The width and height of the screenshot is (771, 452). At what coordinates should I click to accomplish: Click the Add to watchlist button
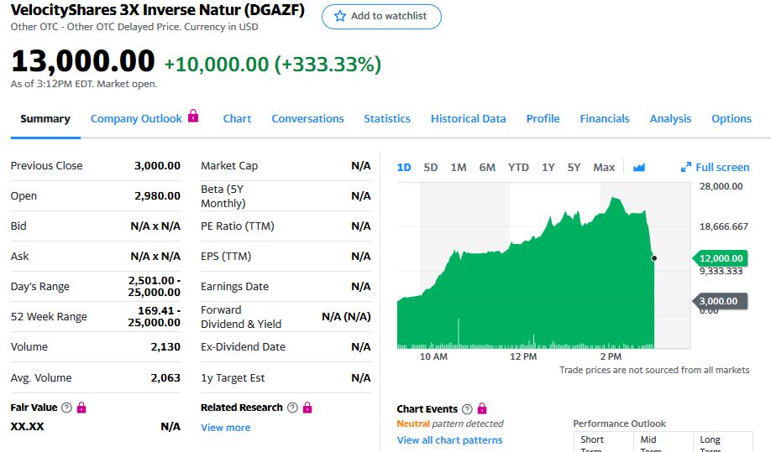tap(381, 17)
